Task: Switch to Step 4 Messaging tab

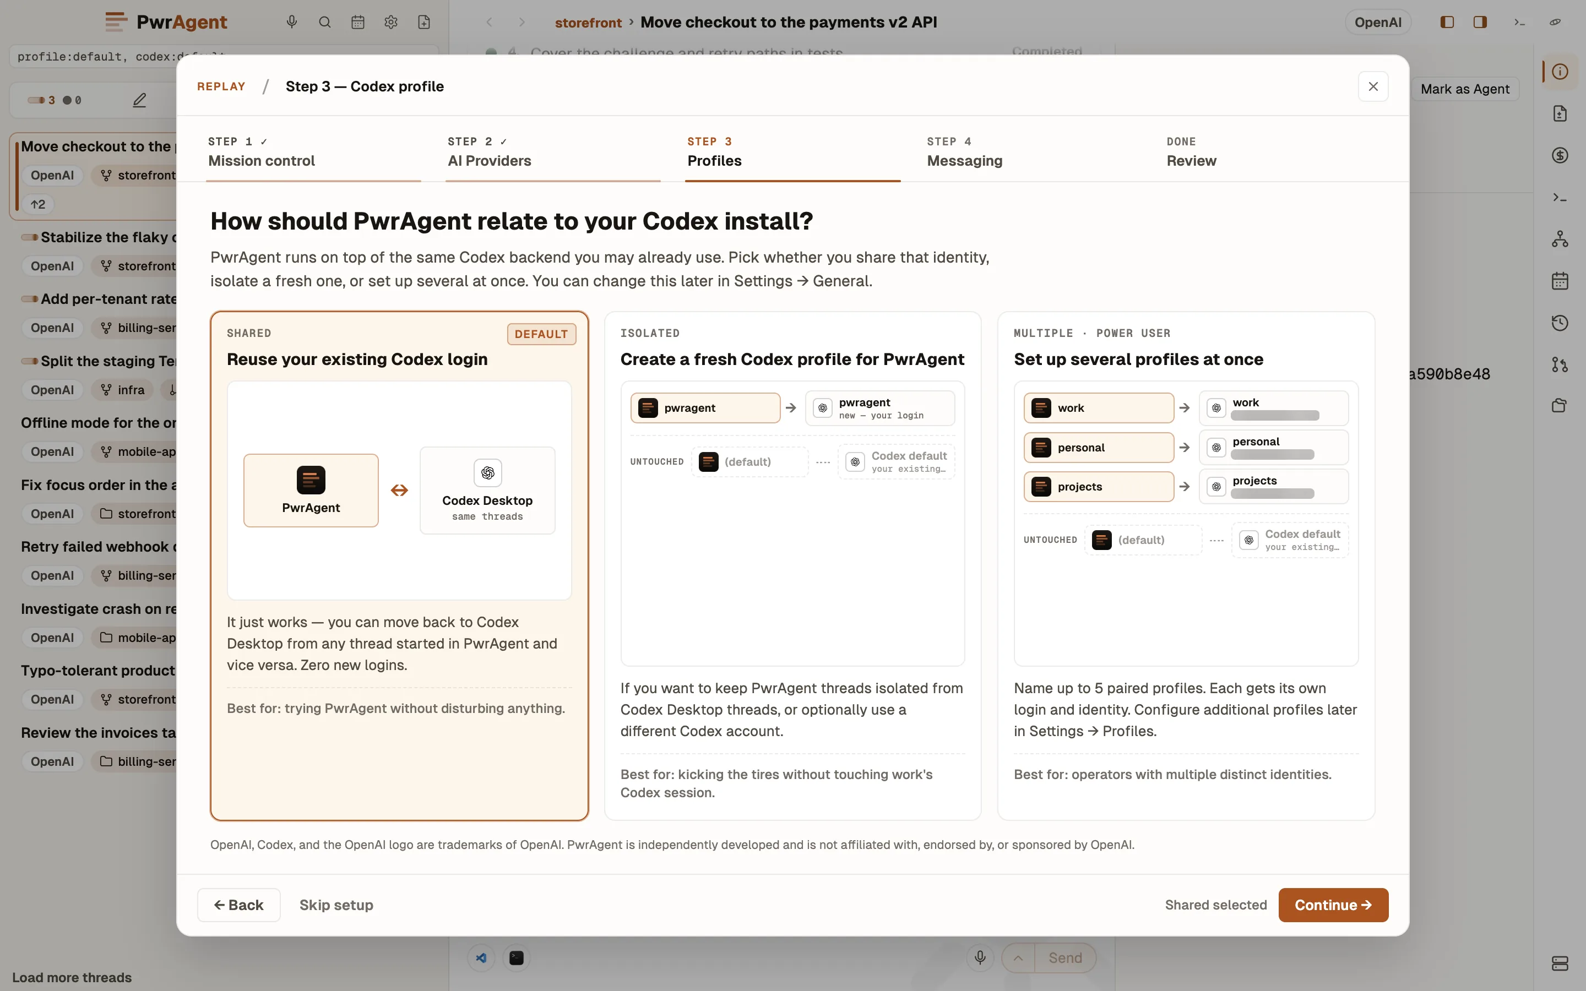Action: click(1031, 152)
